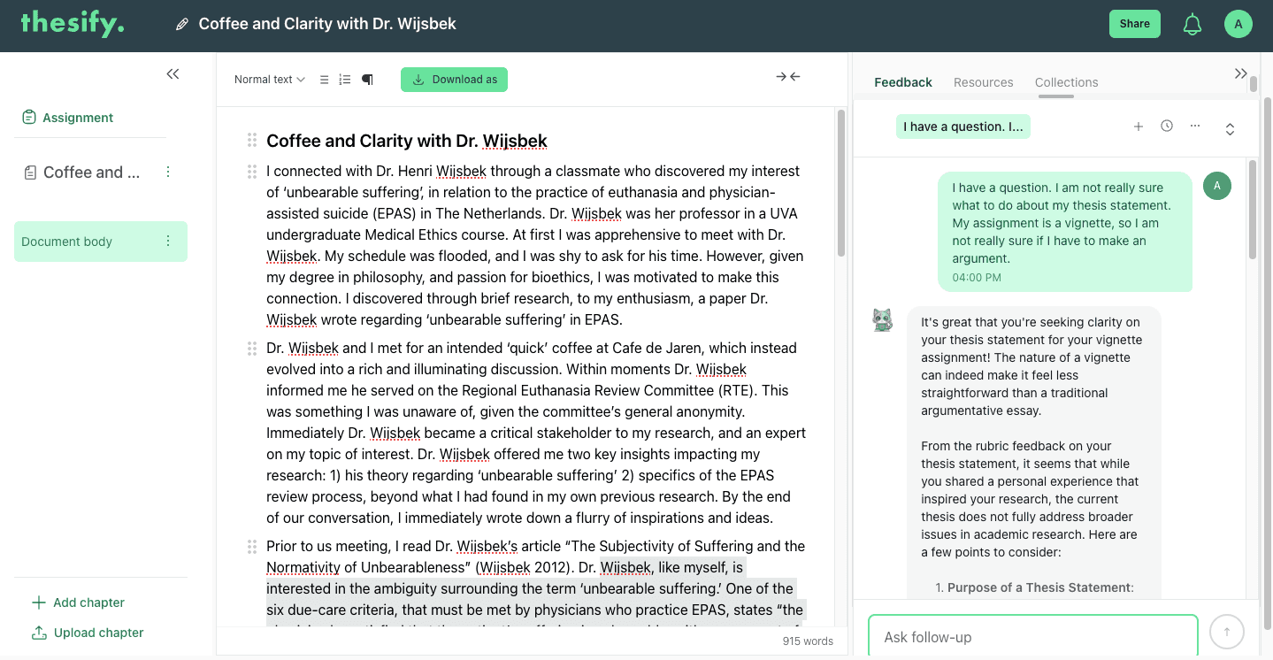Switch to the Collections tab

pos(1066,82)
